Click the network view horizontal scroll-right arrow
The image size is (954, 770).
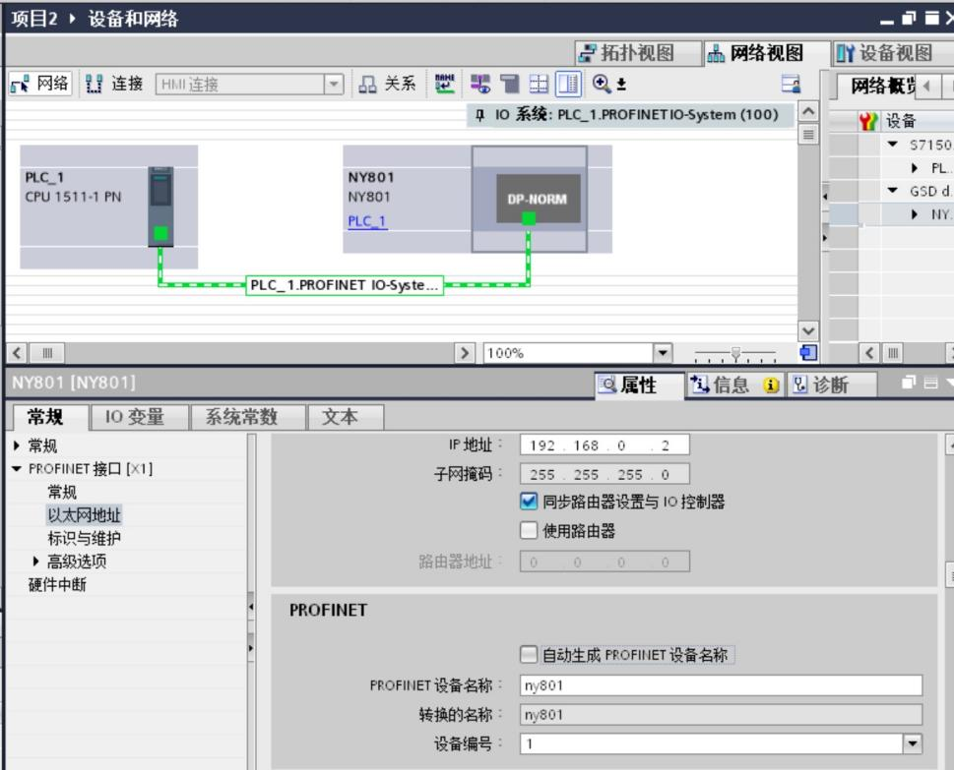[465, 352]
